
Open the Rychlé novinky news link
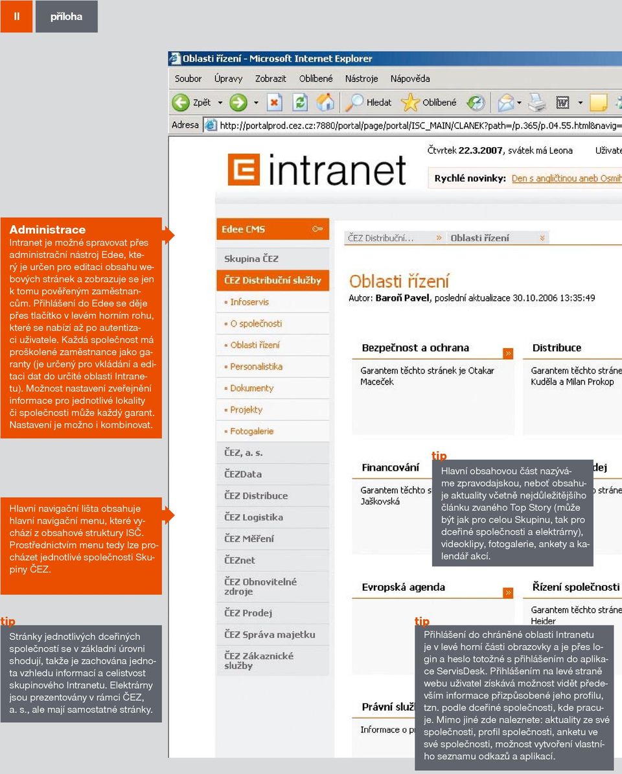pyautogui.click(x=566, y=178)
